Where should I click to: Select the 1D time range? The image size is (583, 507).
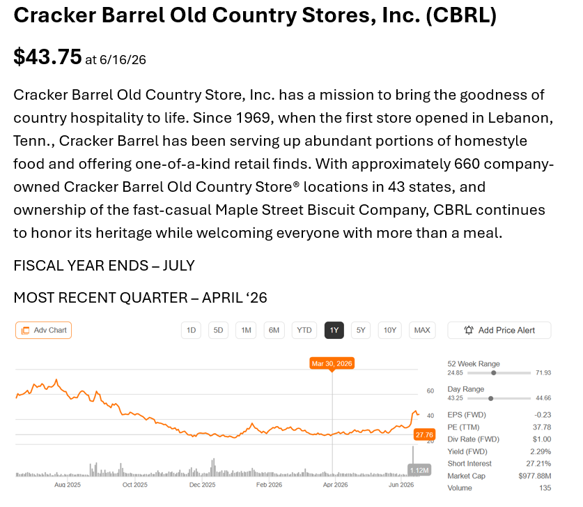tap(191, 330)
